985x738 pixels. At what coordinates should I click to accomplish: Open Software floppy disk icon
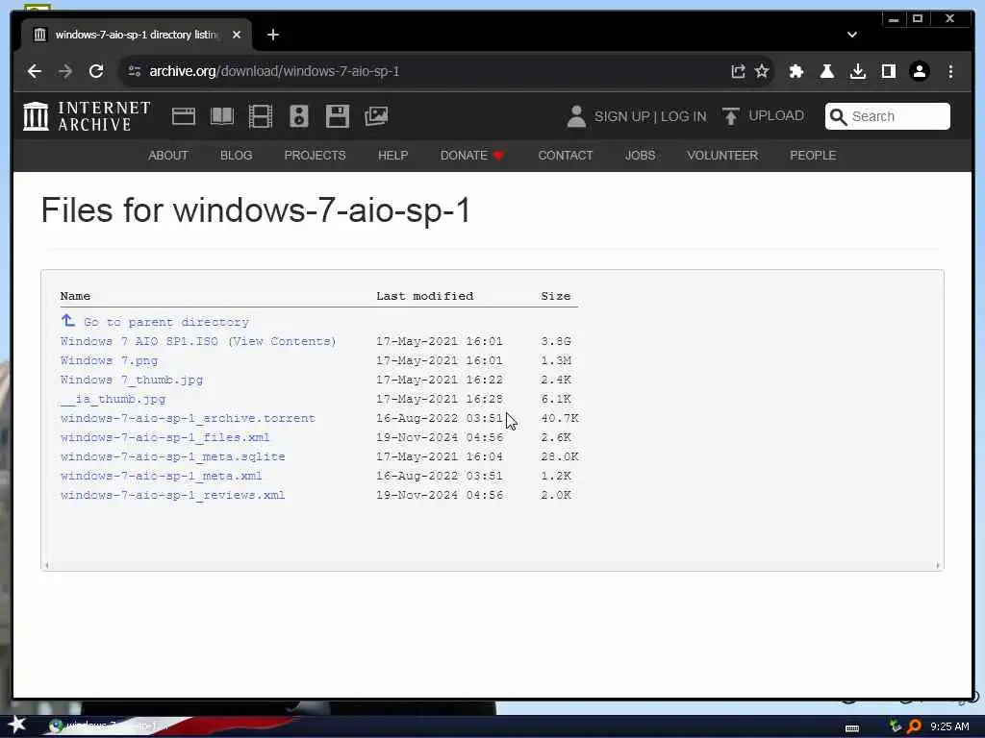338,116
